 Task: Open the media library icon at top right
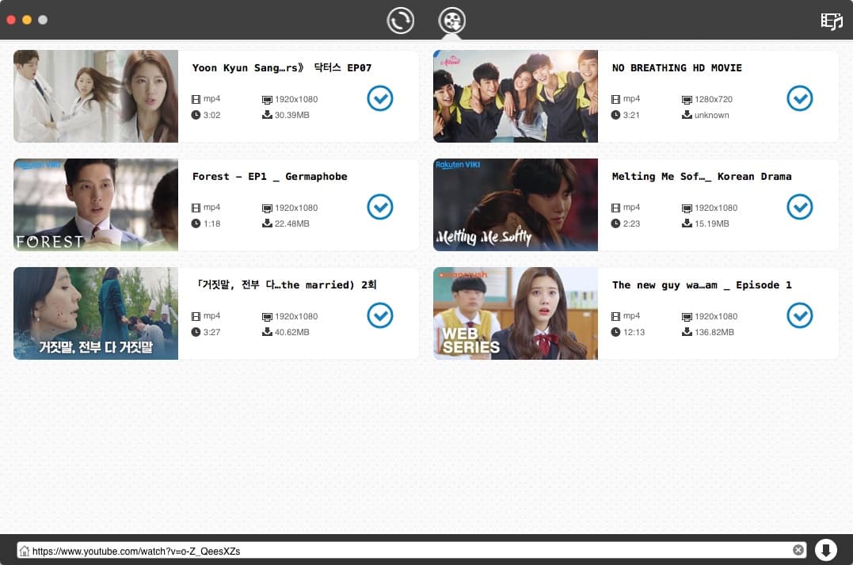click(x=832, y=21)
